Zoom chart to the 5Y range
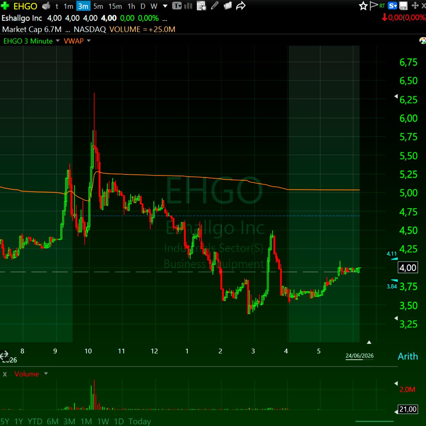Screen dimensions: 426x426 pyautogui.click(x=5, y=421)
